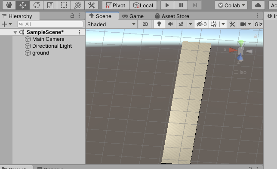The width and height of the screenshot is (277, 169).
Task: Toggle scene lighting
Action: [159, 24]
